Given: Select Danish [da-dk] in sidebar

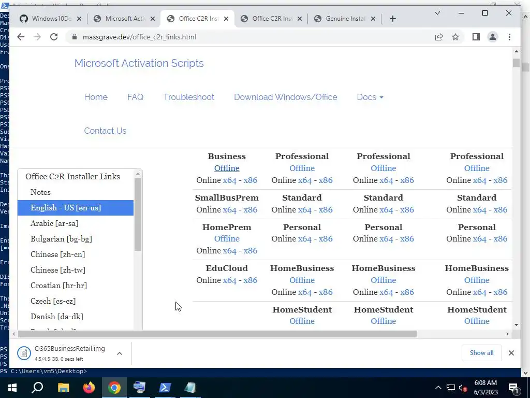Looking at the screenshot, I should [x=76, y=317].
